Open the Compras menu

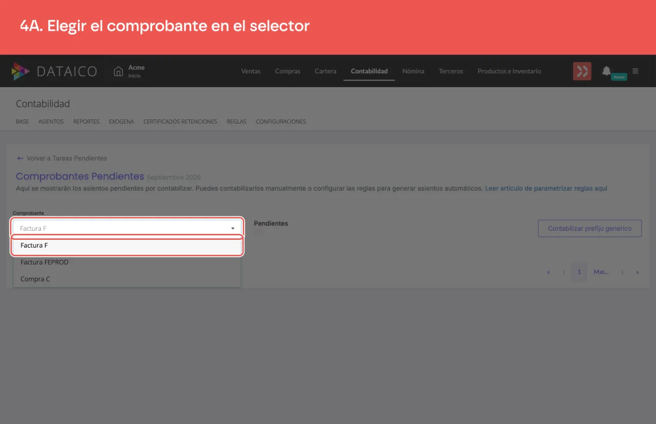click(288, 71)
